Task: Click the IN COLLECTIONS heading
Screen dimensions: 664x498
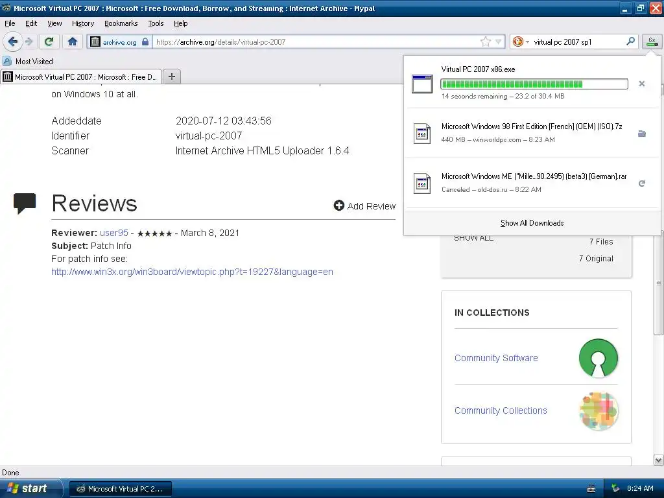Action: click(x=492, y=313)
